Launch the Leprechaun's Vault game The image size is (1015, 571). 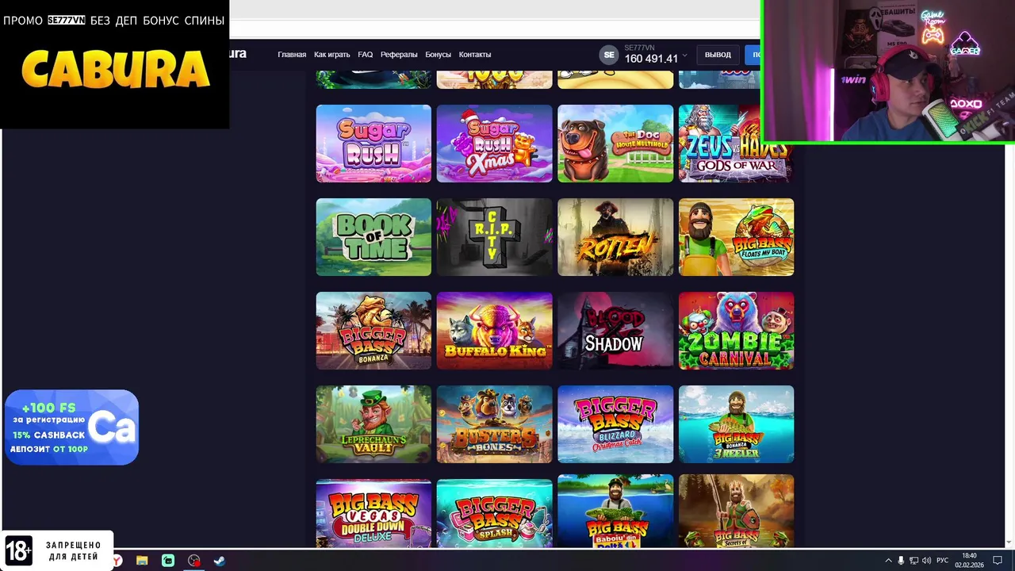pos(373,424)
